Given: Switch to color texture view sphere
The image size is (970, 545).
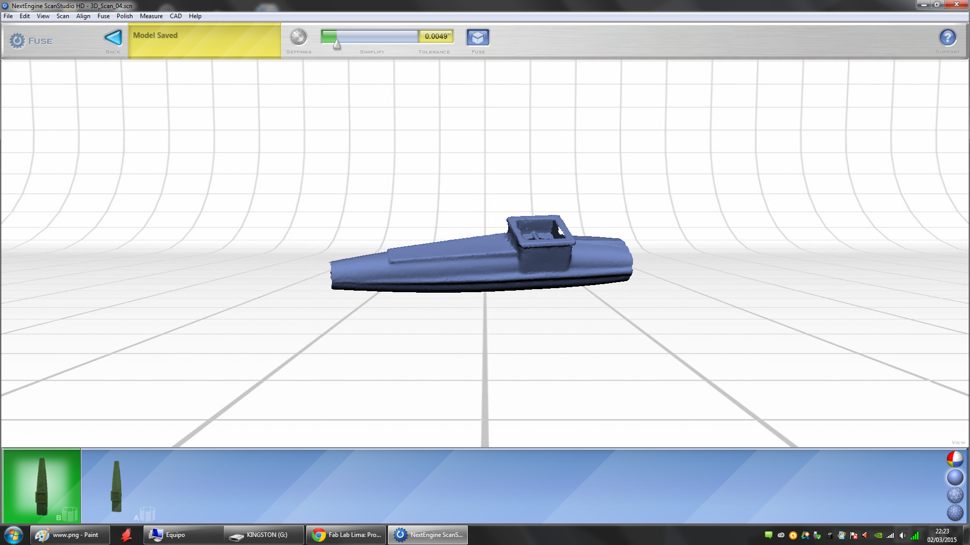Looking at the screenshot, I should pyautogui.click(x=955, y=459).
